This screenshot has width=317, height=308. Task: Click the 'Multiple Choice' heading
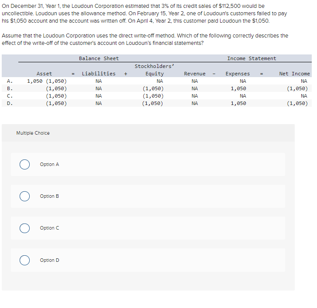33,133
